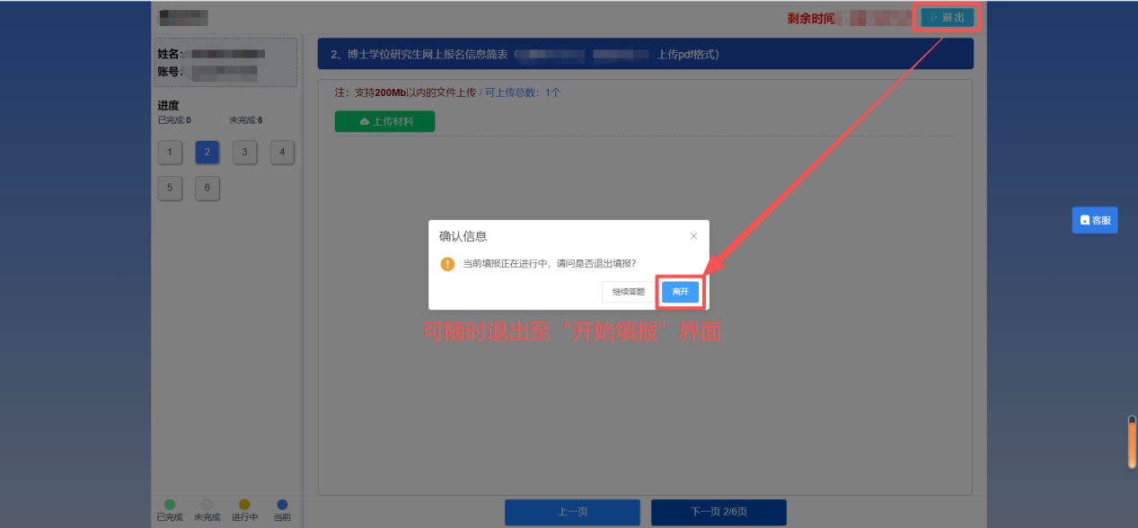Screen dimensions: 1138x528
Task: Select question number 6
Action: pyautogui.click(x=207, y=188)
